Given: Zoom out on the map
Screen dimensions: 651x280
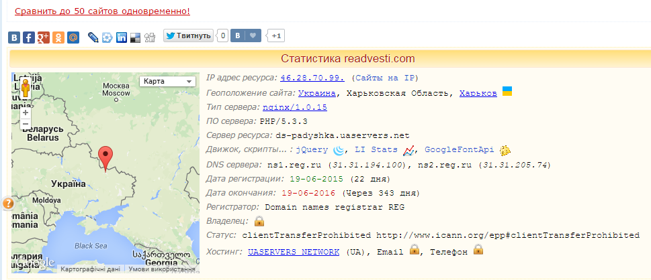Looking at the screenshot, I should point(26,125).
